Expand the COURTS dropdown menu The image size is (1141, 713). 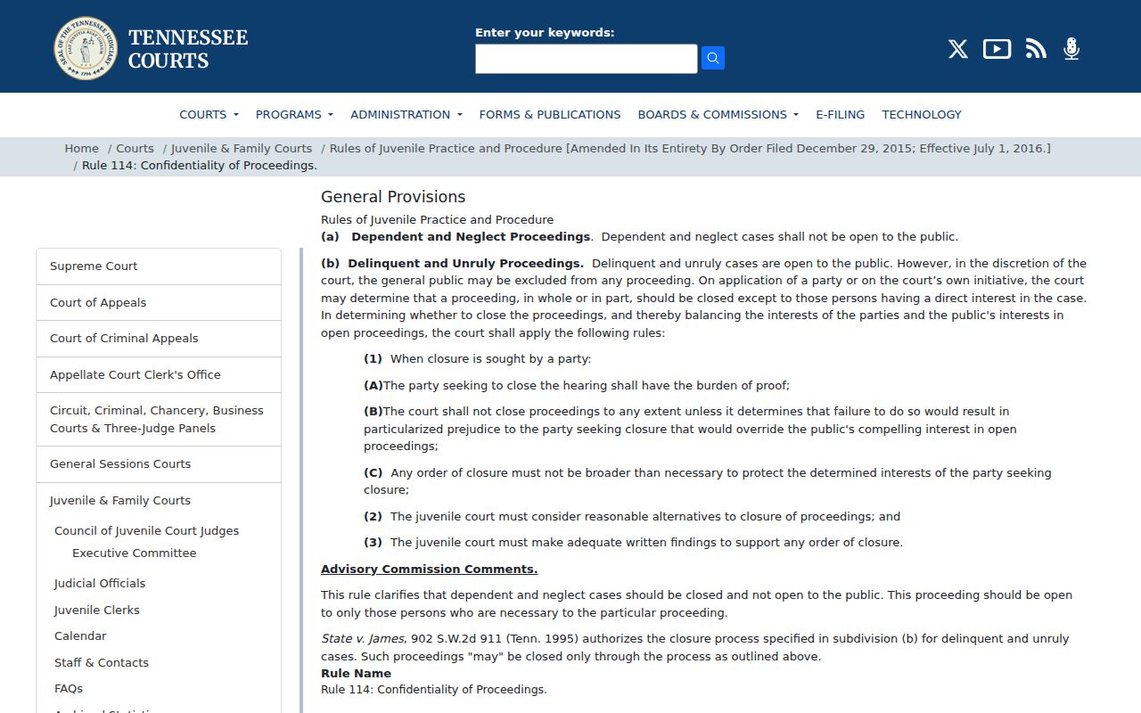point(209,114)
